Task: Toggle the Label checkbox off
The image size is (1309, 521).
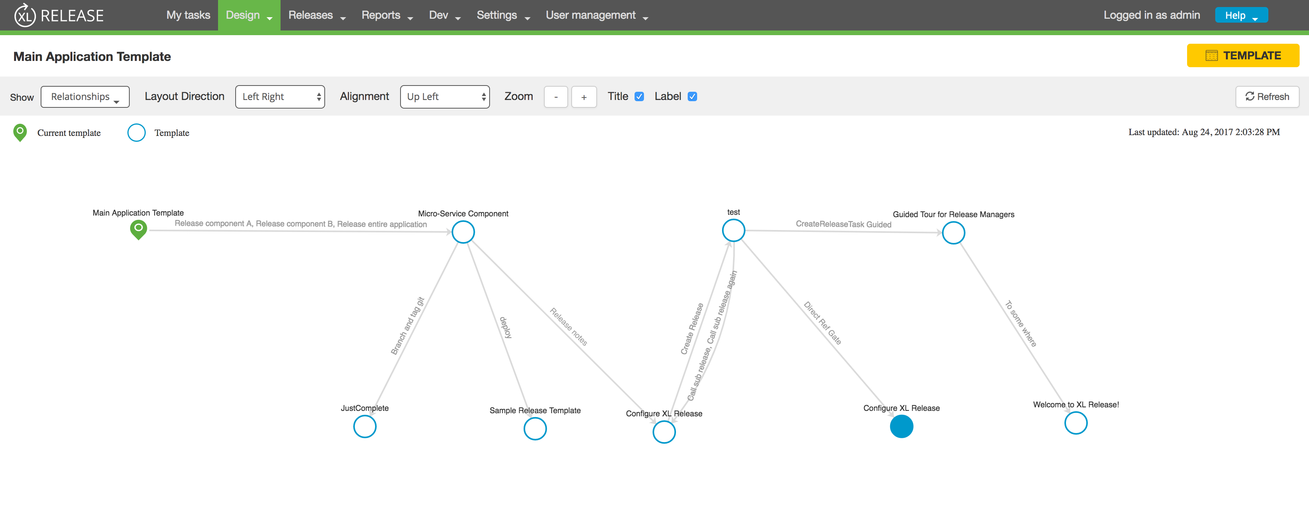Action: 692,96
